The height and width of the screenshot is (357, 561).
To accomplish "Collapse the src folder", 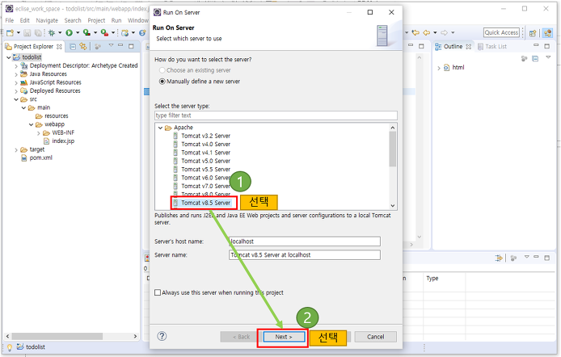I will tap(16, 99).
